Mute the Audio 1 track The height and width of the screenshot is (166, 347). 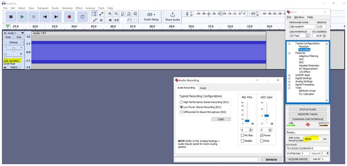(8, 37)
